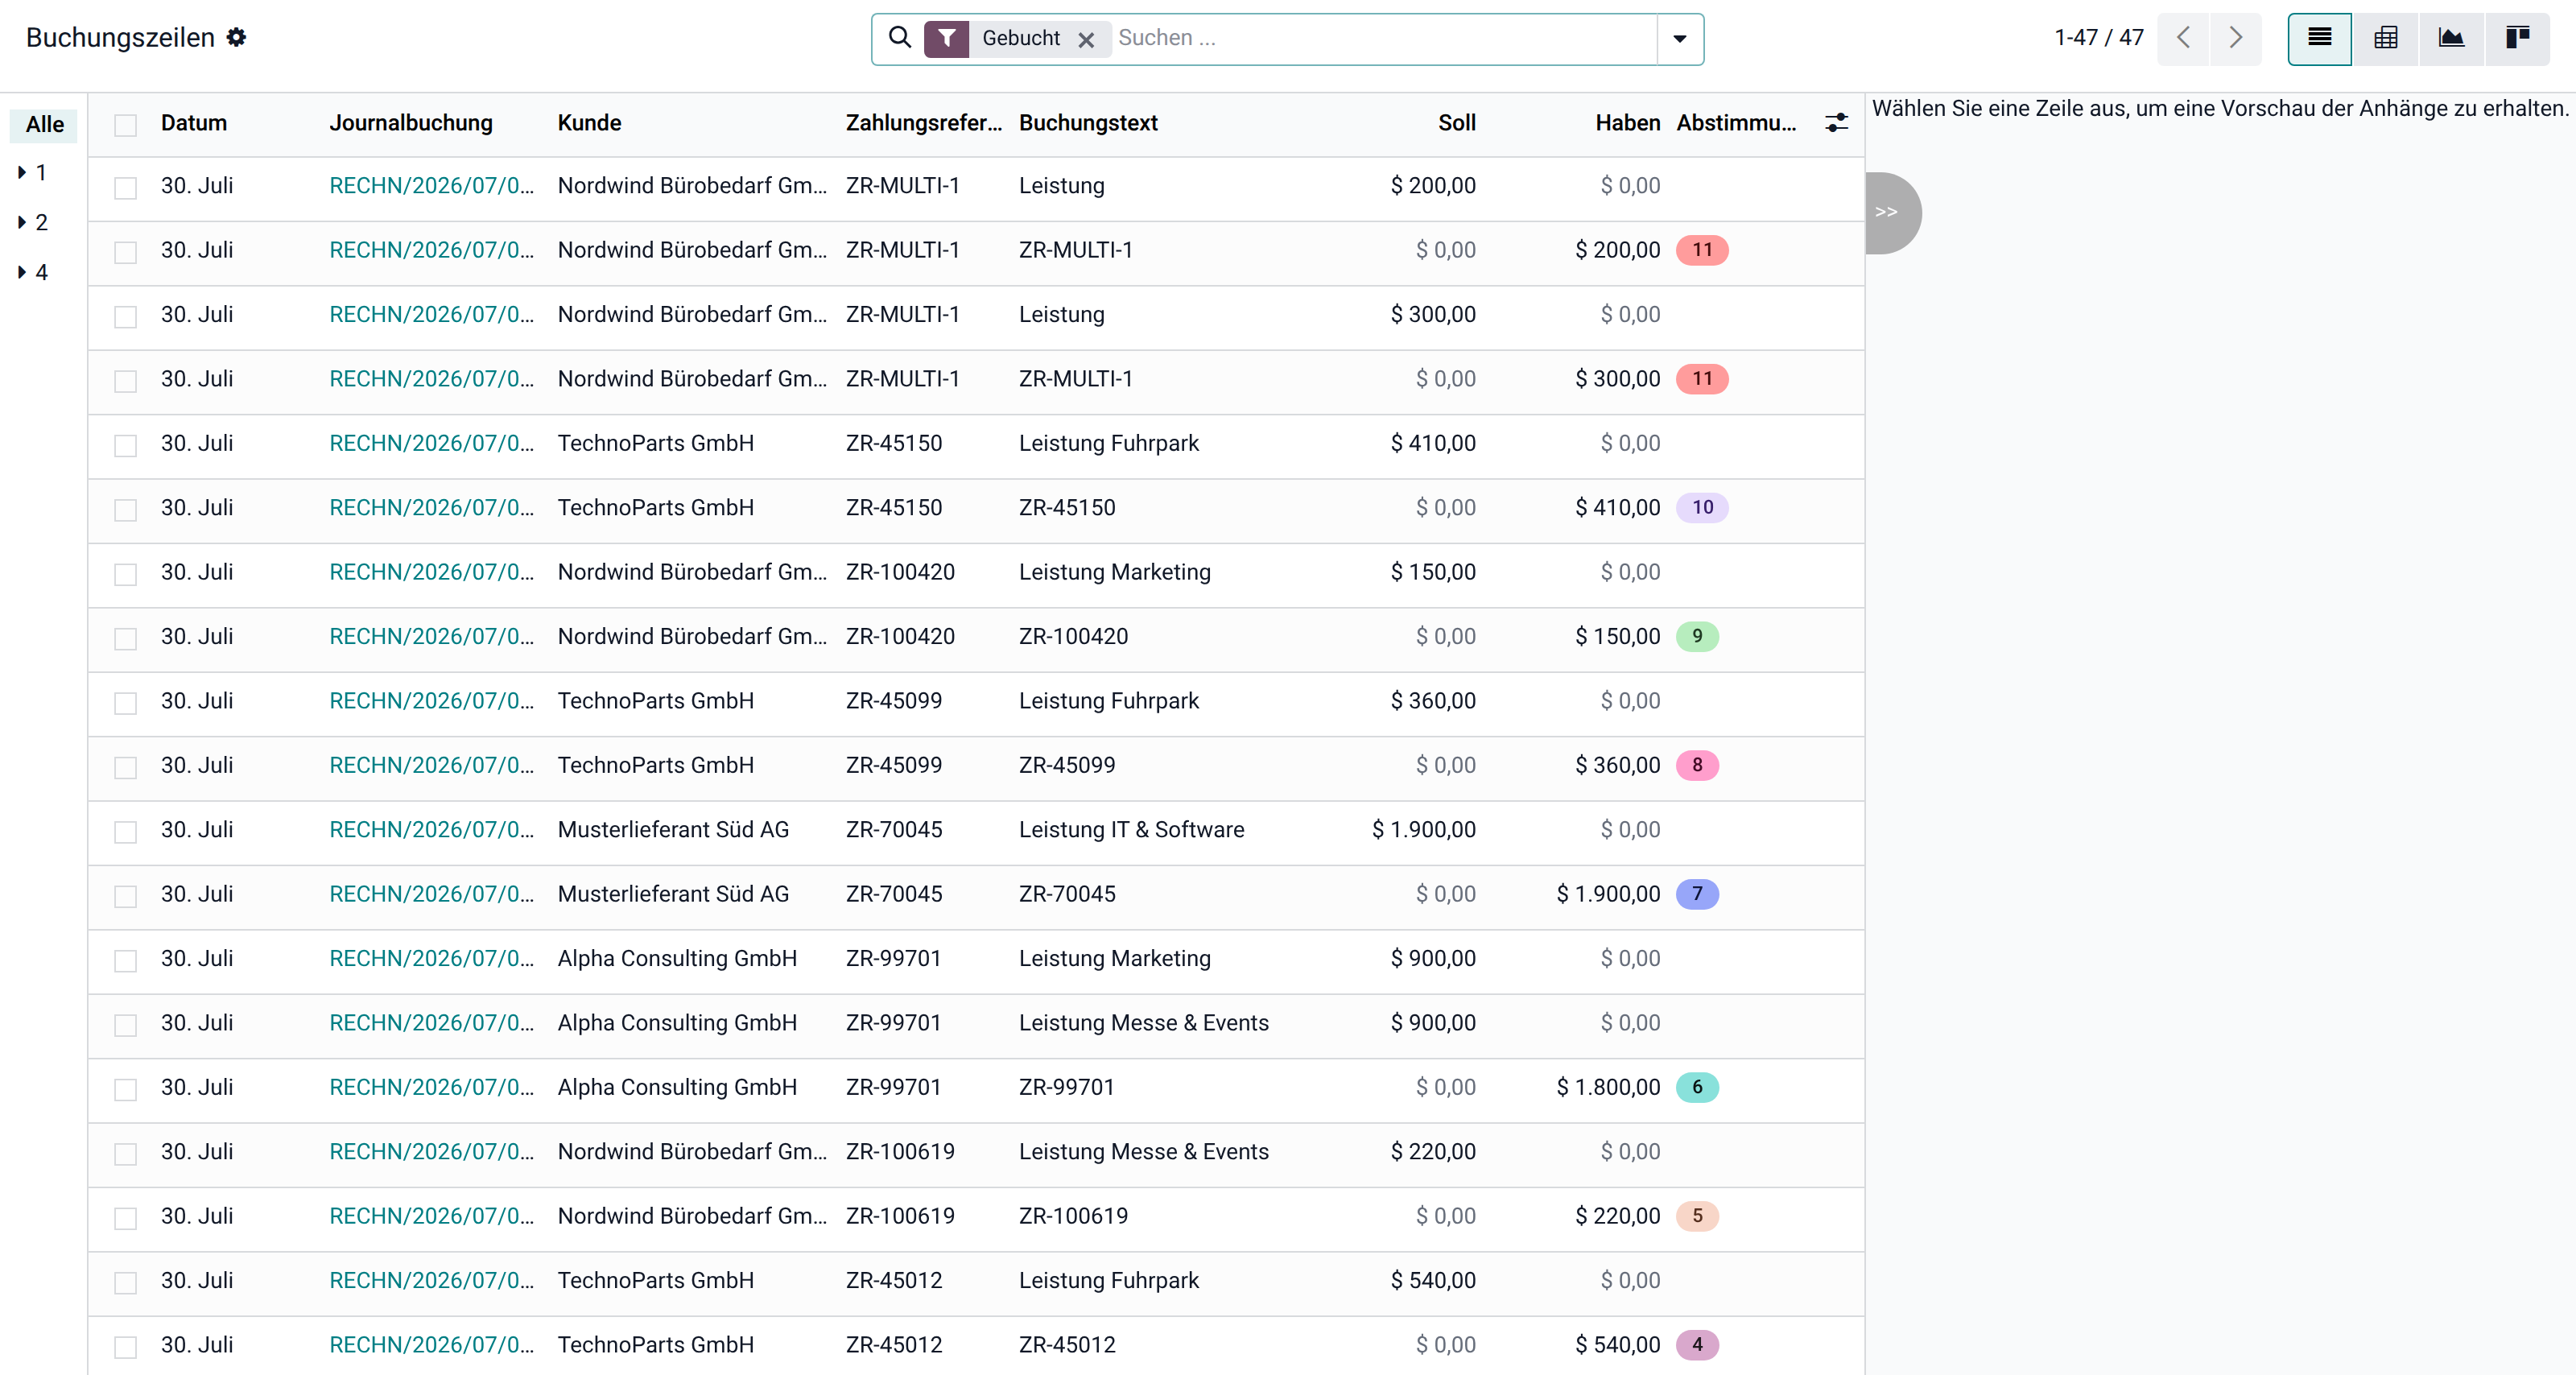Click the 1-47 / 47 pager counter
The height and width of the screenshot is (1375, 2576).
pos(2099,38)
